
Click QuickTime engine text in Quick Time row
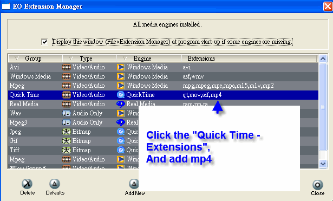(140, 95)
